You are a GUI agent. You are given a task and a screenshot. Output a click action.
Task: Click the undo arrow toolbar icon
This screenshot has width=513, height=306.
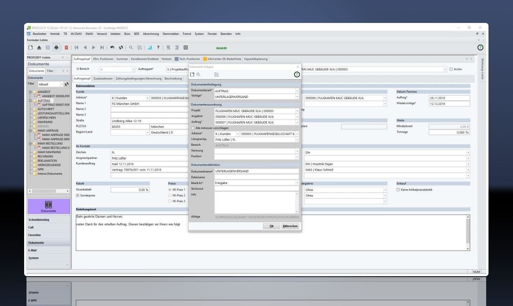(112, 48)
